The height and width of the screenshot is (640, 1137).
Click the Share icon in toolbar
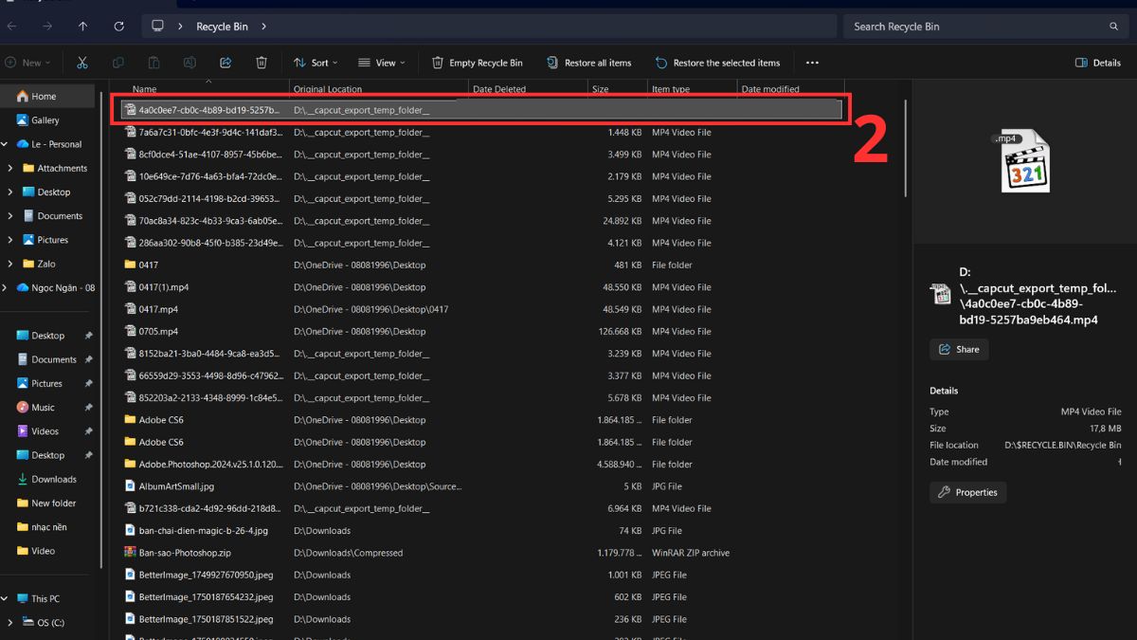click(226, 63)
